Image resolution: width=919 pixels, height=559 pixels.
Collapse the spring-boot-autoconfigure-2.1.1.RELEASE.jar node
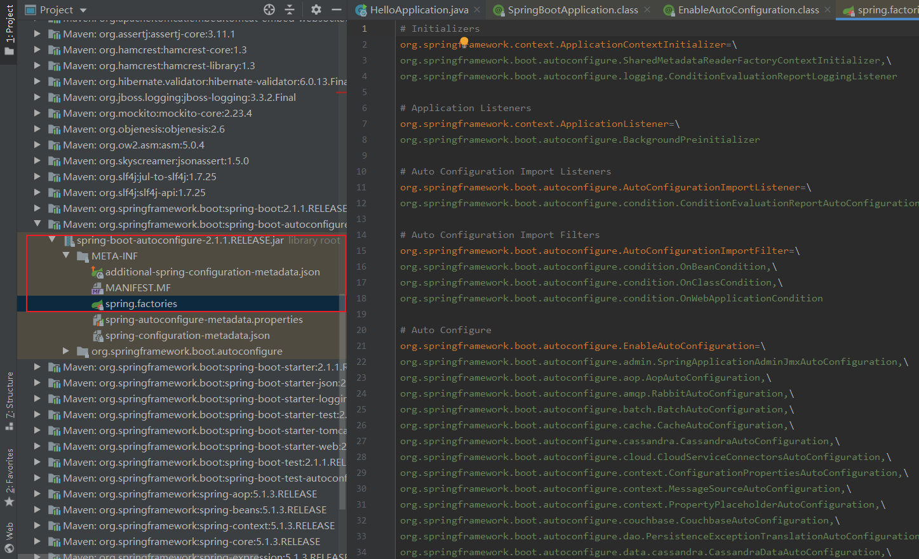[52, 240]
